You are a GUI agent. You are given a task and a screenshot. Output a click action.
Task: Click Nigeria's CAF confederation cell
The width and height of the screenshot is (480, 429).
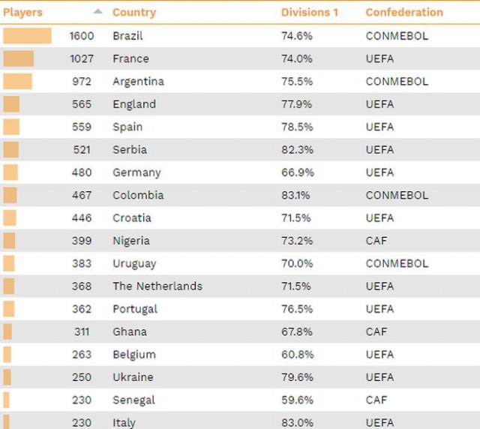pos(376,241)
